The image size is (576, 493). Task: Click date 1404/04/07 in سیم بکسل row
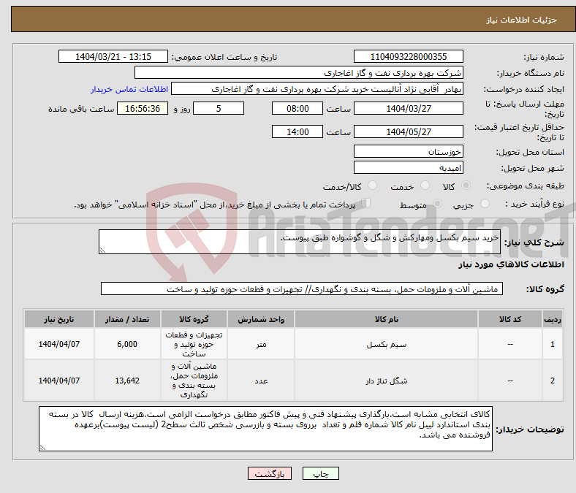59,344
